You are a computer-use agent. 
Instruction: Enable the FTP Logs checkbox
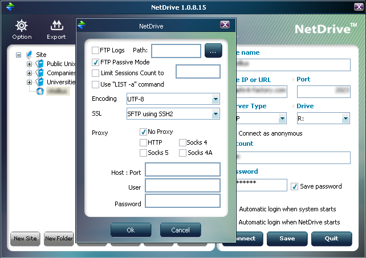[x=95, y=50]
